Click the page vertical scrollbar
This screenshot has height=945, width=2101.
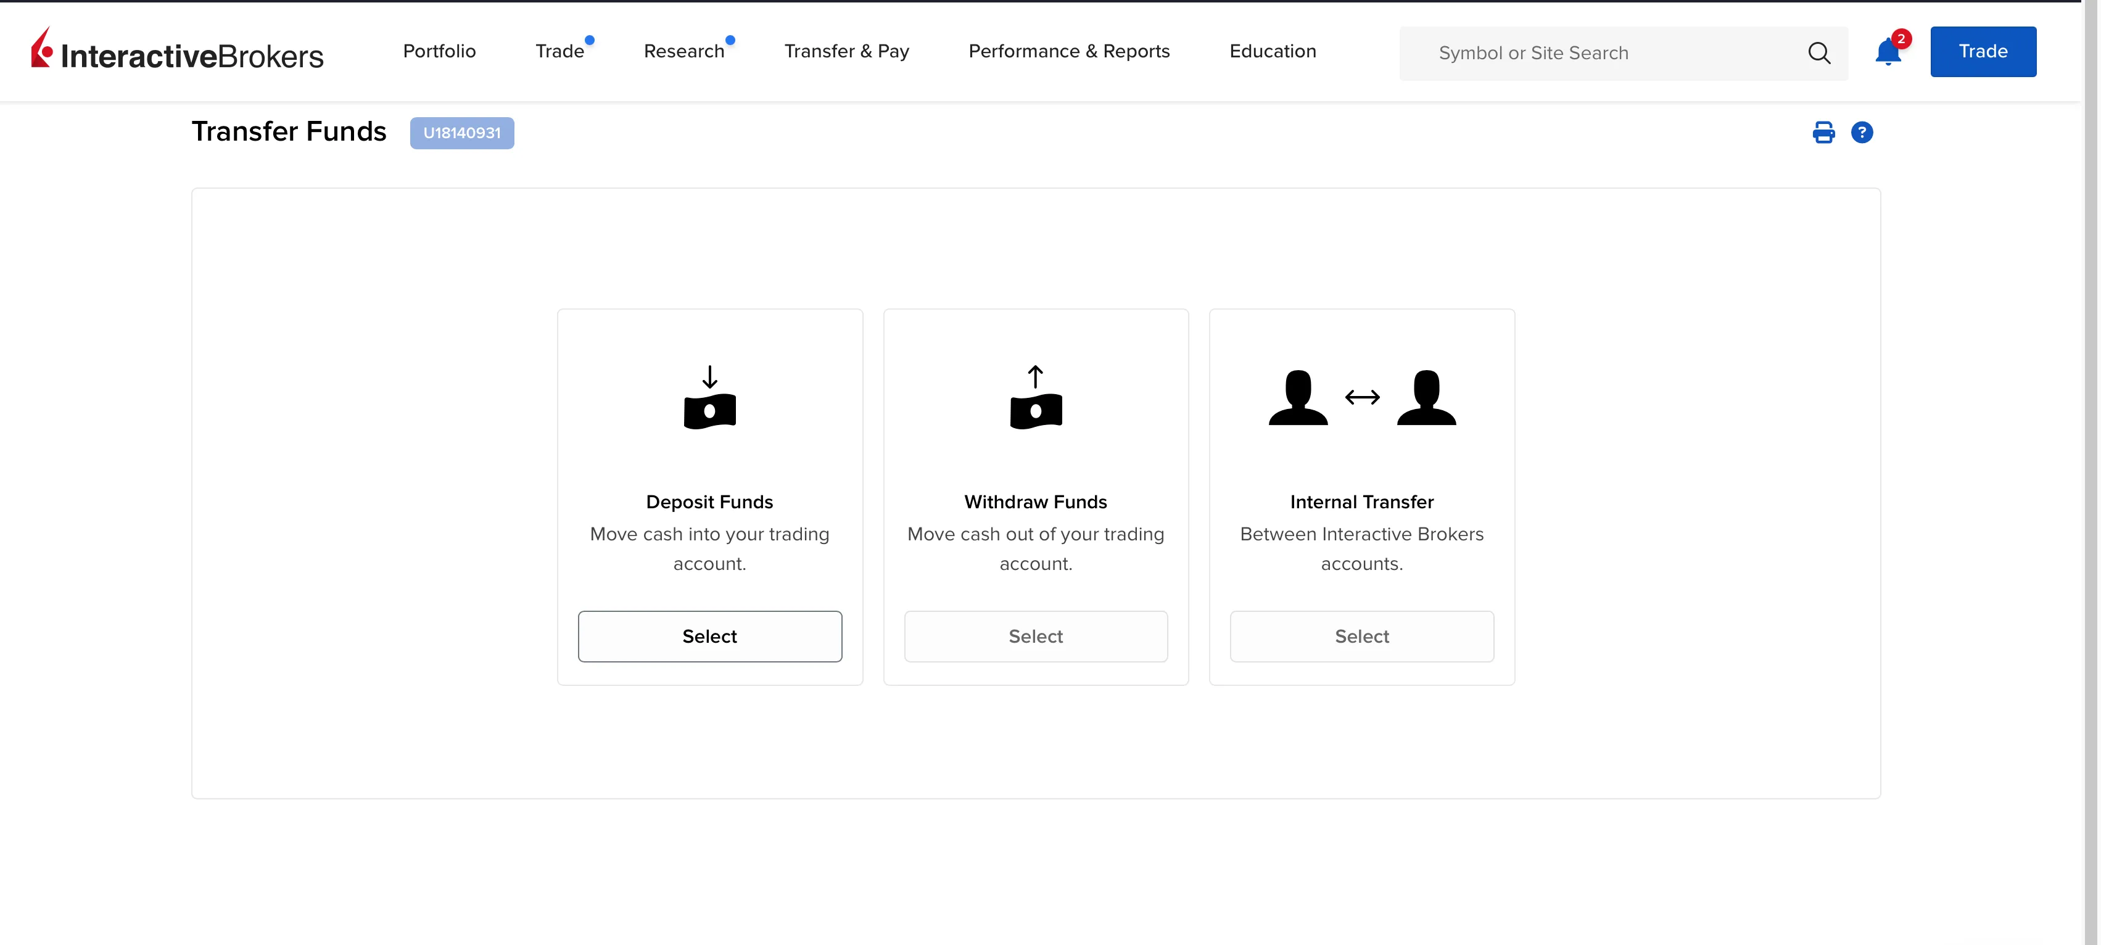(2091, 472)
